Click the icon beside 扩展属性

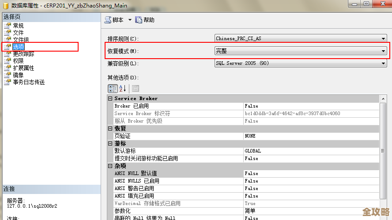[x=8, y=68]
